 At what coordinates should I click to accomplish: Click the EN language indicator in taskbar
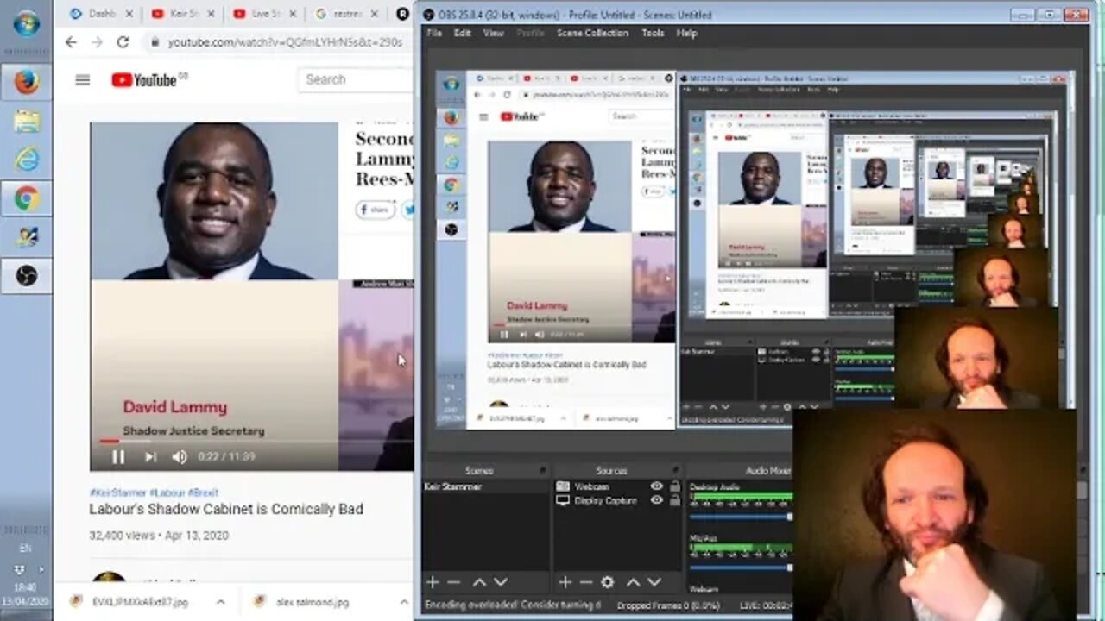click(x=25, y=548)
